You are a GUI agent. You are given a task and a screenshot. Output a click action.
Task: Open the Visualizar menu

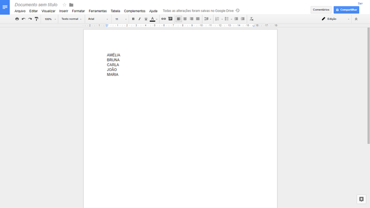pos(49,11)
